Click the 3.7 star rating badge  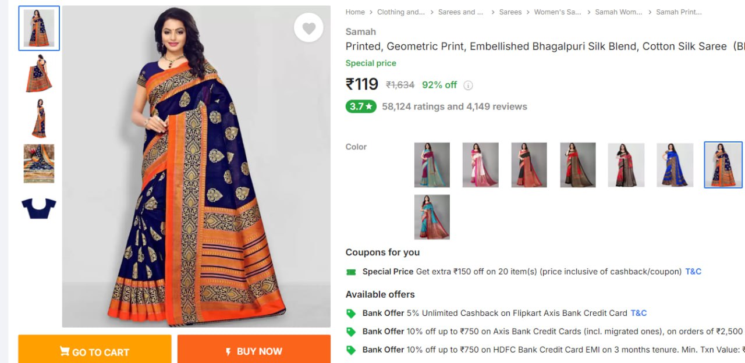coord(361,106)
